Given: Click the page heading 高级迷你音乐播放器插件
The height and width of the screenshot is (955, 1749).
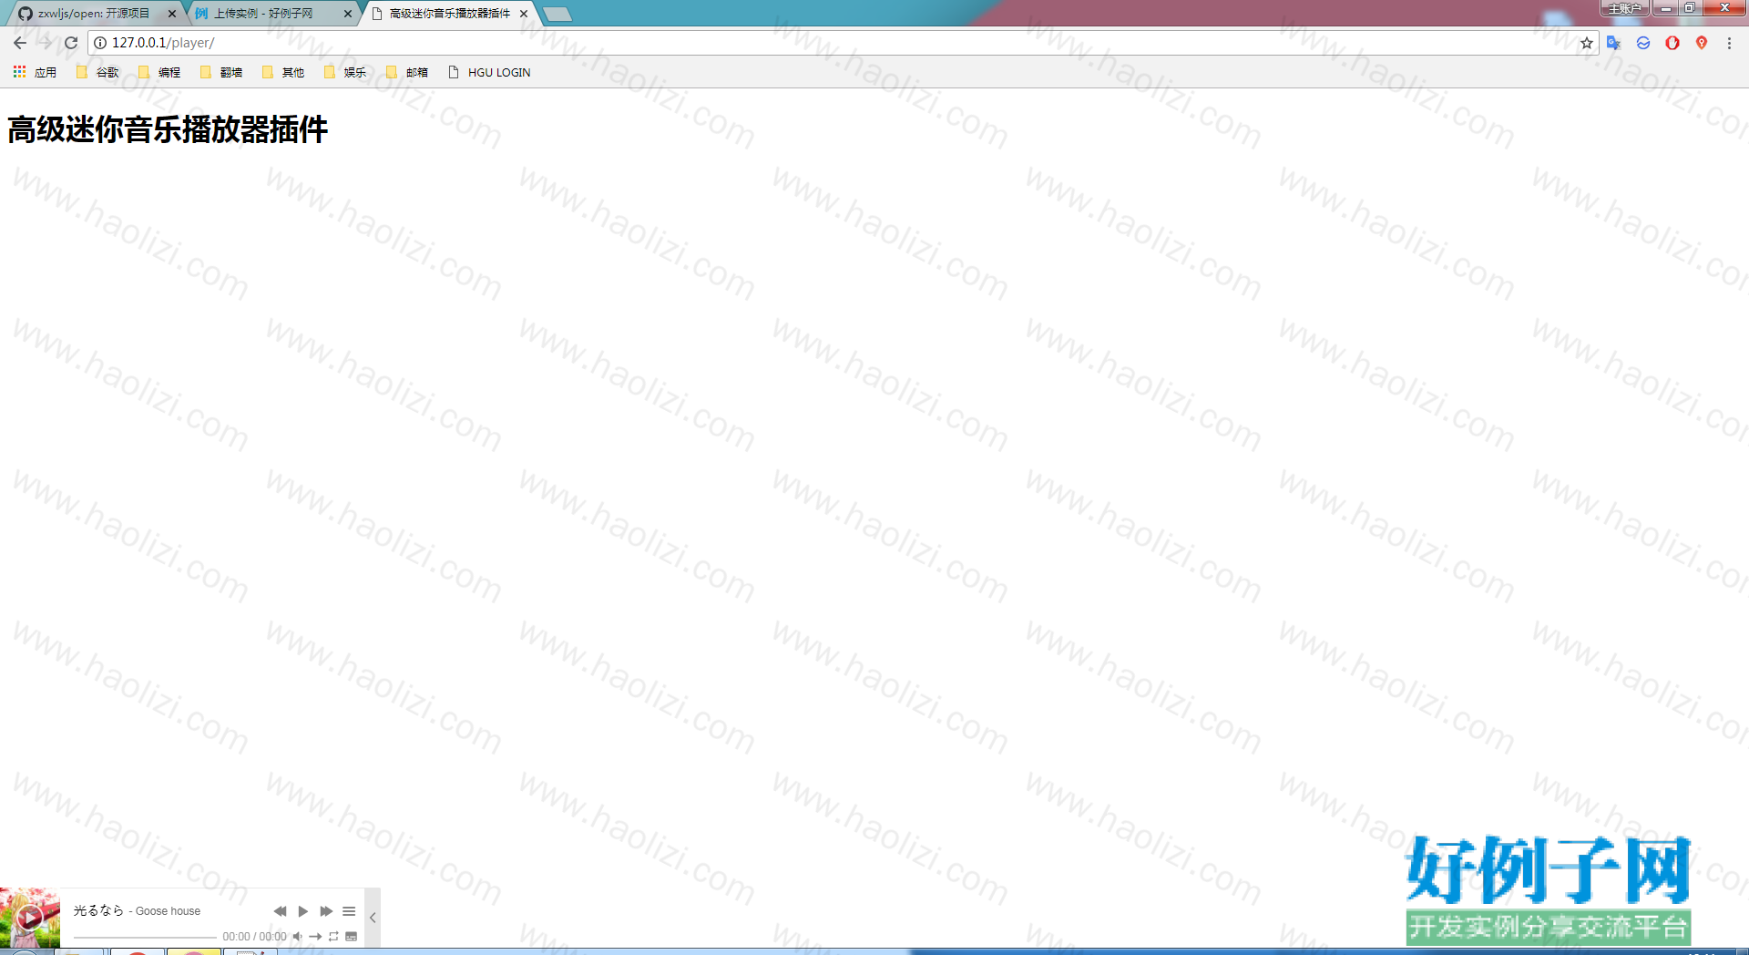Looking at the screenshot, I should click(x=168, y=129).
